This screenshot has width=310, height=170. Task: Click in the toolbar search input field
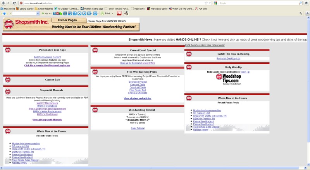pyautogui.click(x=24, y=14)
